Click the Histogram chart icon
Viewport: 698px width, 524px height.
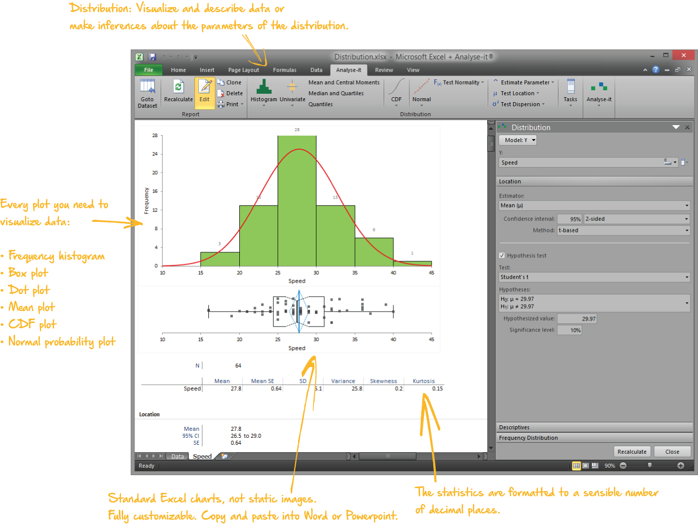(x=264, y=88)
